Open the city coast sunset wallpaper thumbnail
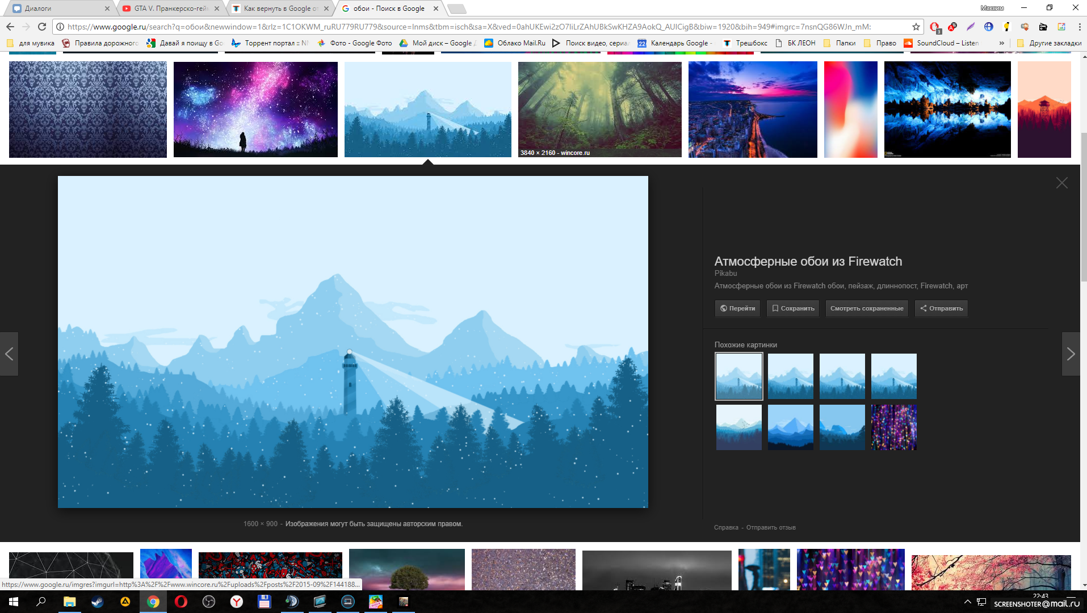The image size is (1087, 613). click(x=753, y=109)
